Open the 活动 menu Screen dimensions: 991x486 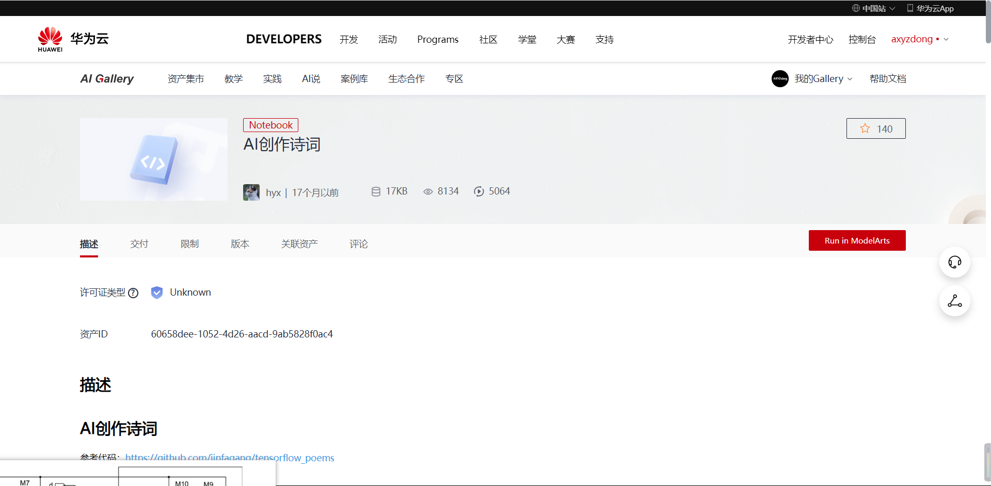[x=388, y=39]
